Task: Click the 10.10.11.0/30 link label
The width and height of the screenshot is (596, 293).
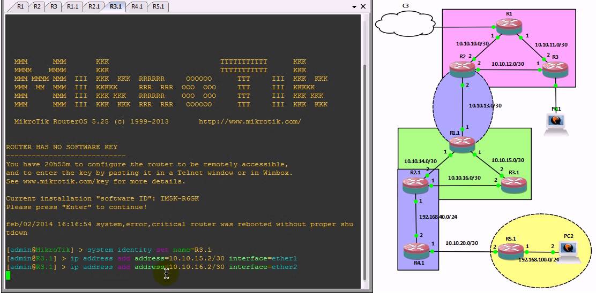Action: point(551,44)
